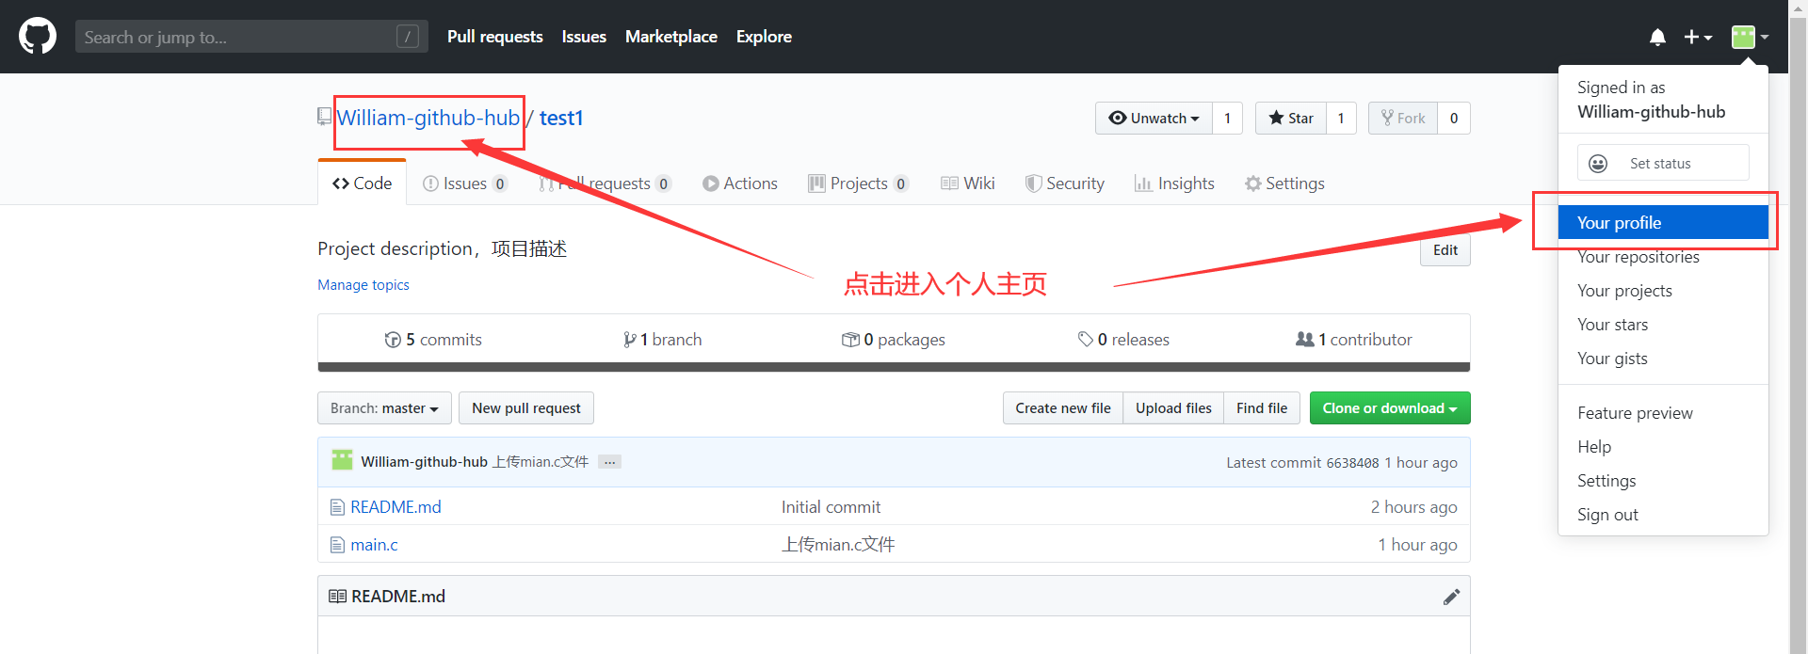The height and width of the screenshot is (654, 1808).
Task: Open the avatar user menu
Action: coord(1750,37)
